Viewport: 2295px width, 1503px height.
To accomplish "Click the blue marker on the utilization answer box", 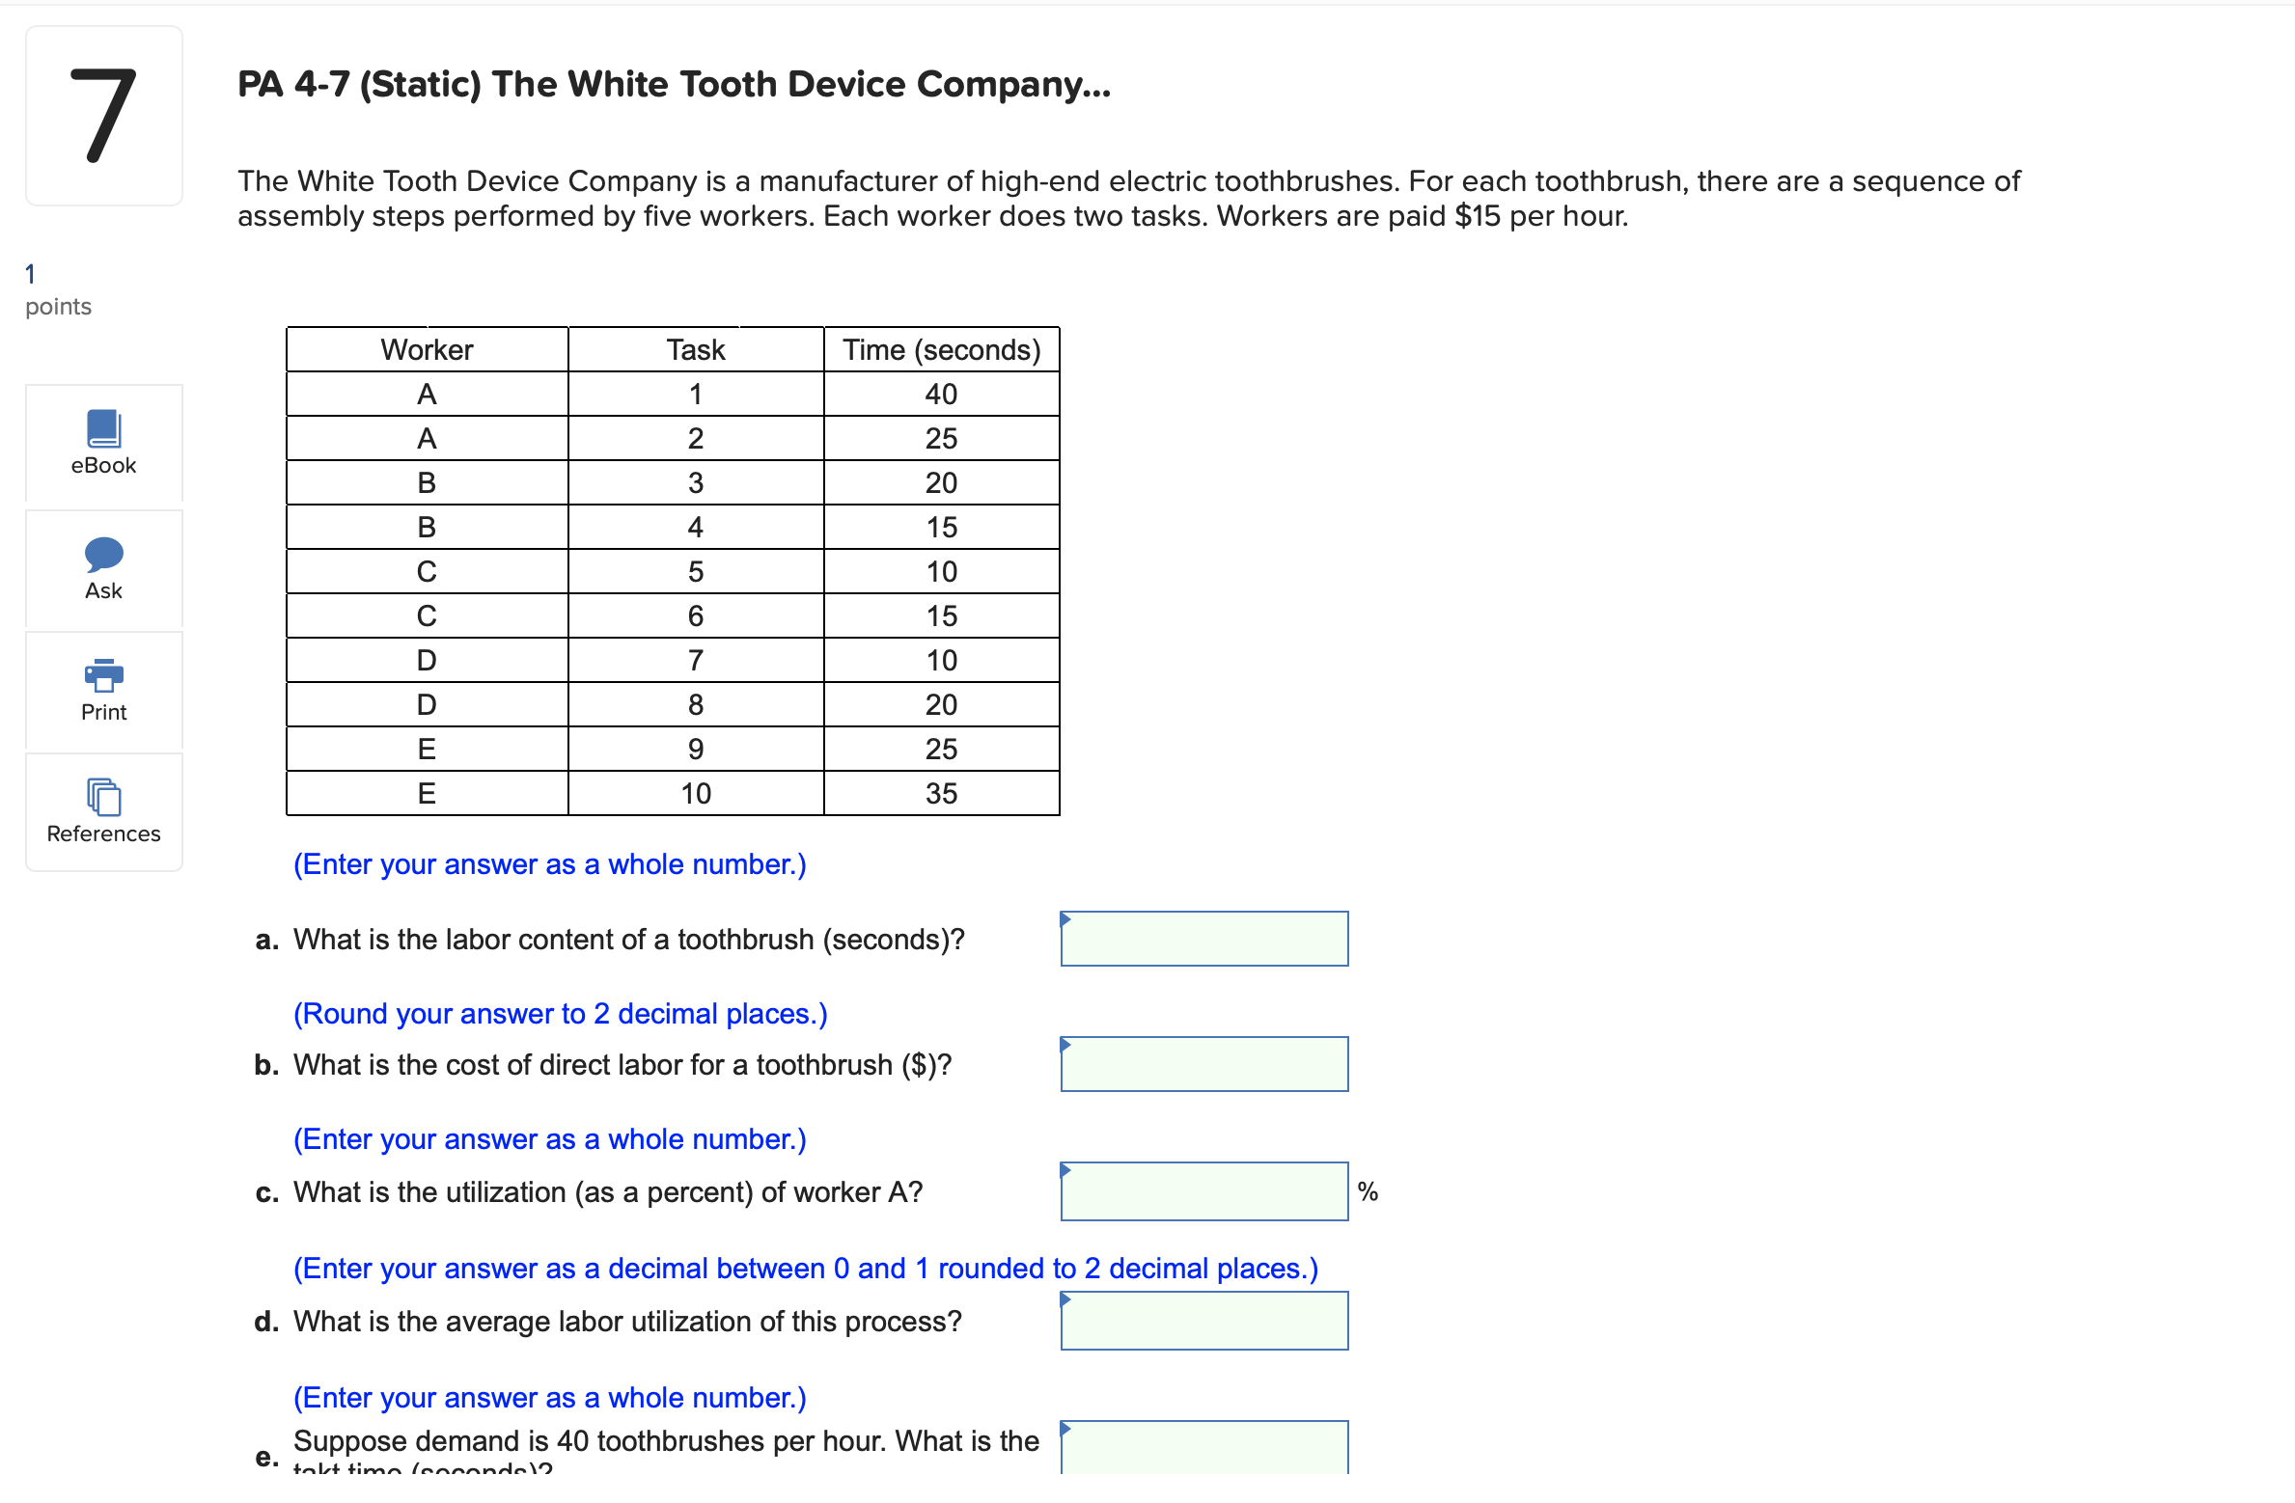I will pyautogui.click(x=1066, y=1169).
